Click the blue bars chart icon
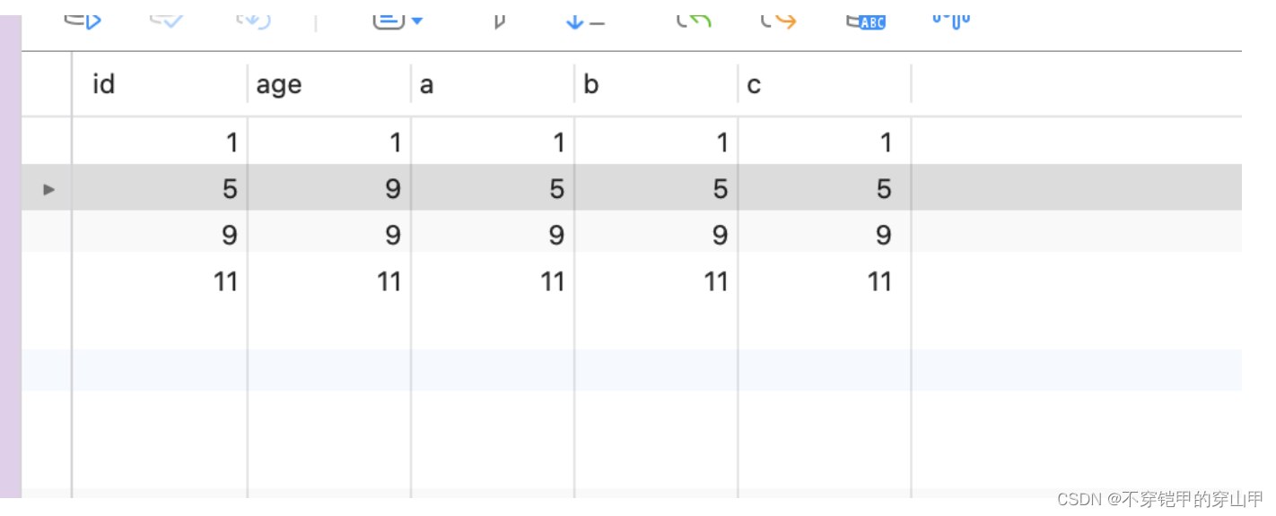The height and width of the screenshot is (516, 1276). tap(951, 18)
